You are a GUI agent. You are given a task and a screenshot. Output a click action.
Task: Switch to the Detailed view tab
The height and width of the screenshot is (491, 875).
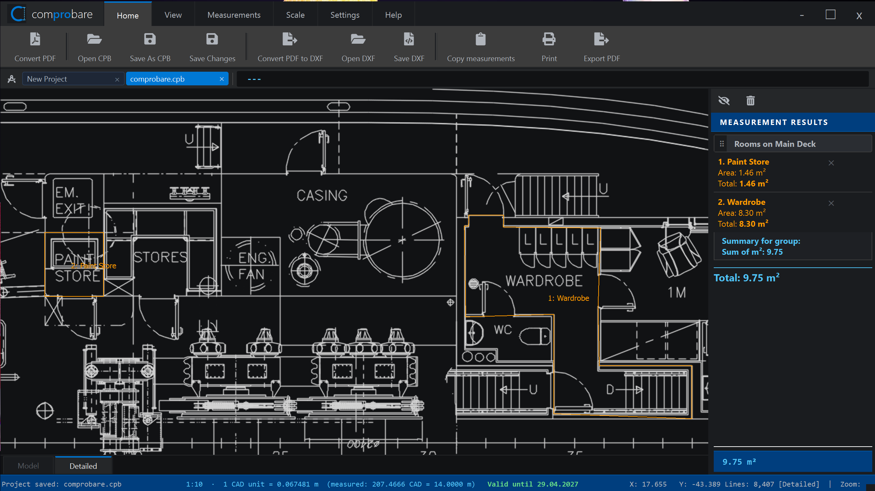83,466
